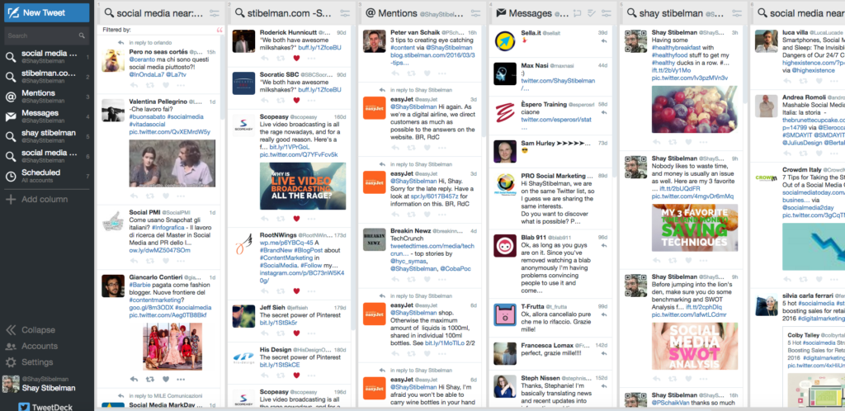Like Peter van Schaik's tweet
This screenshot has width=845, height=411.
(x=427, y=73)
